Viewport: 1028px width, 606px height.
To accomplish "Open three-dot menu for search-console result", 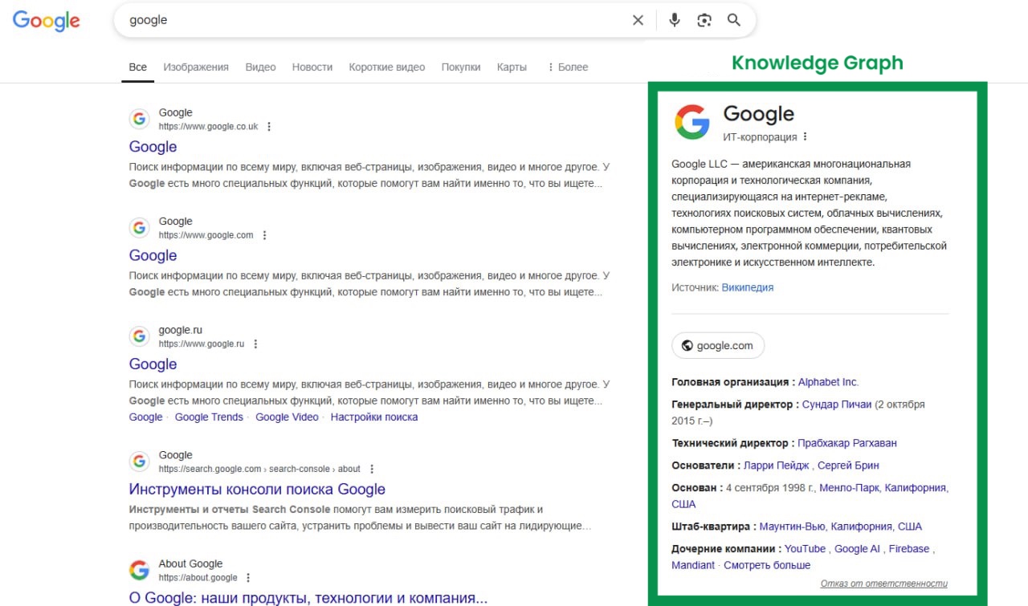I will (x=372, y=469).
